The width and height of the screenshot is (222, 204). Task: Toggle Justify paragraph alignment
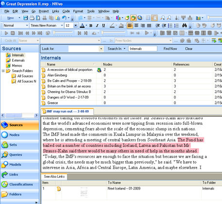[149, 25]
